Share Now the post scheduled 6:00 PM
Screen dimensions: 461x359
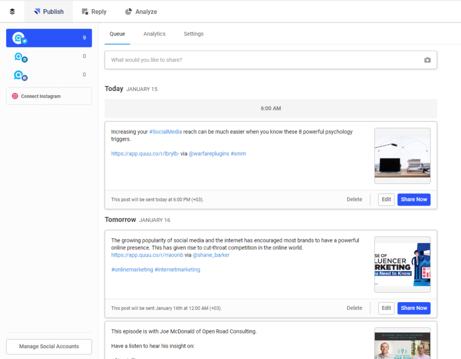(x=414, y=199)
